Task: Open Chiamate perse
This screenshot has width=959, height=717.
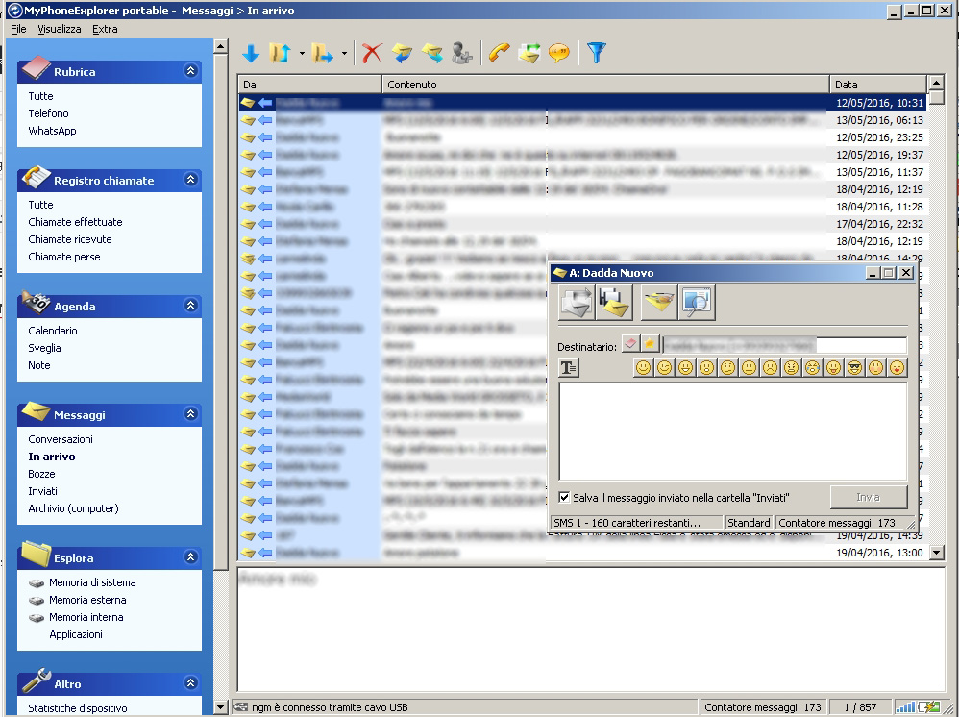Action: point(64,257)
